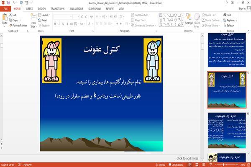
Task: Toggle numbered list formatting
Action: (x=104, y=17)
